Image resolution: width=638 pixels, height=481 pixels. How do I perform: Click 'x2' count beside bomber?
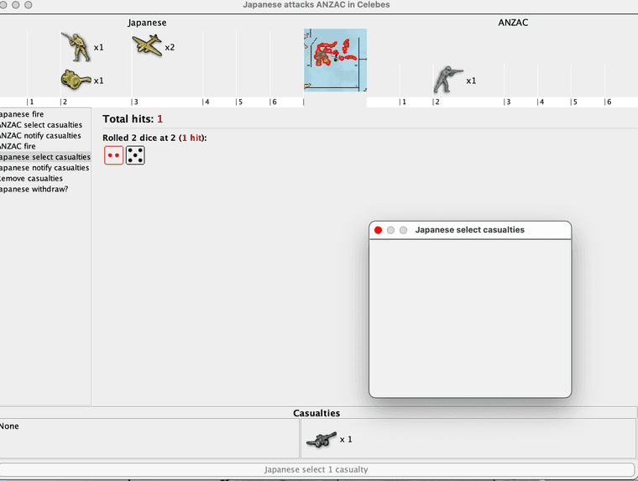(x=170, y=47)
